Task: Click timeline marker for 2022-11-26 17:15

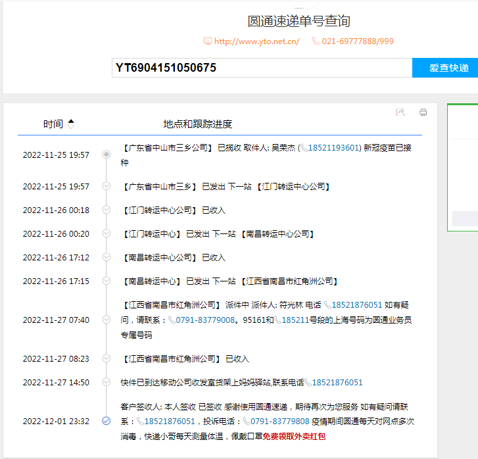Action: point(106,281)
